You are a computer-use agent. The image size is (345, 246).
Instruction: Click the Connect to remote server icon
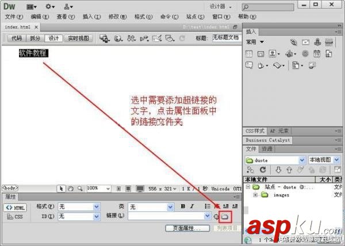point(250,170)
